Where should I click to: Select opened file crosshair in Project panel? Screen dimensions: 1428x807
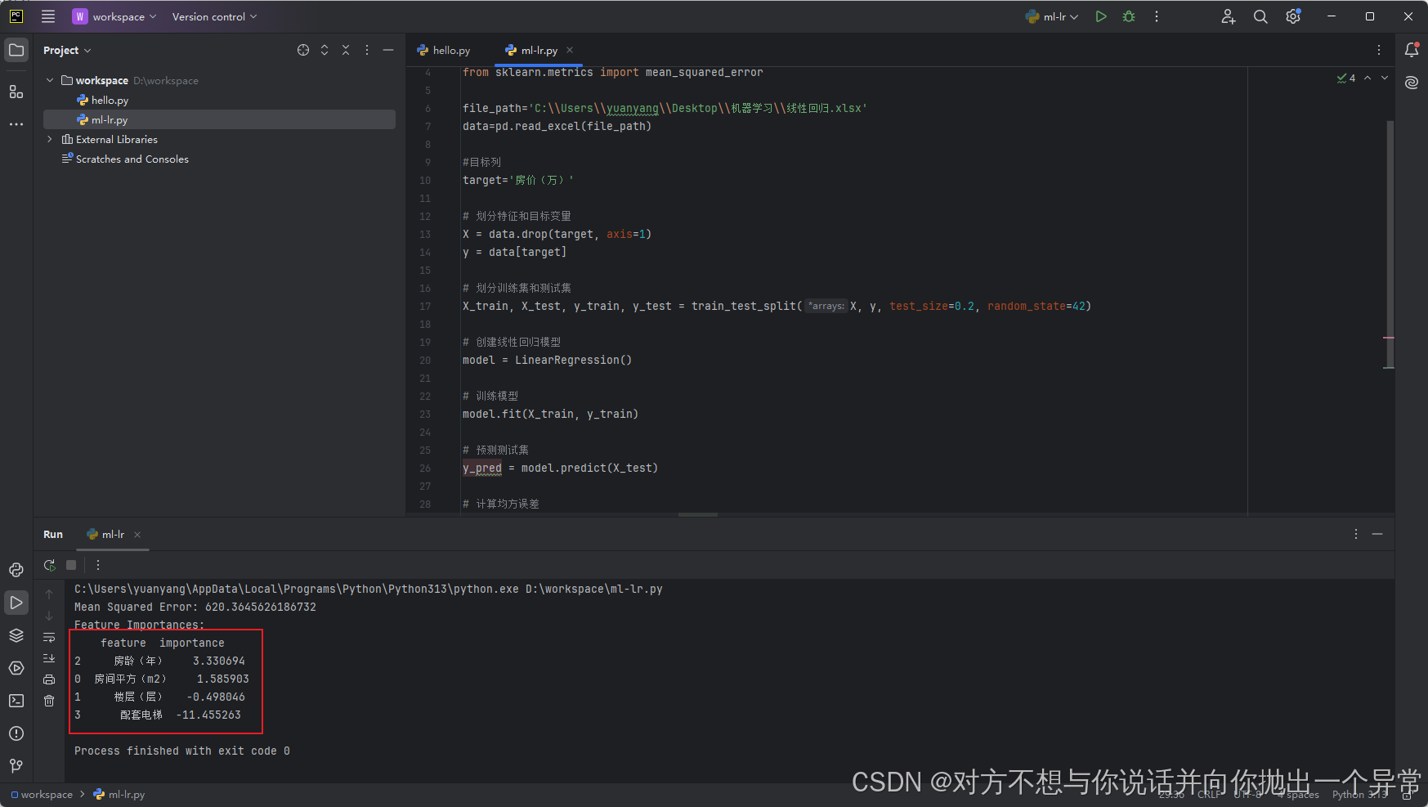(x=303, y=50)
